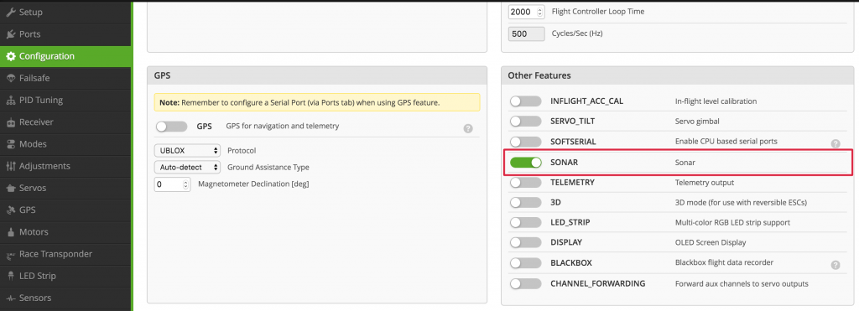
Task: Click the Configuration gear icon
Action: (x=10, y=56)
